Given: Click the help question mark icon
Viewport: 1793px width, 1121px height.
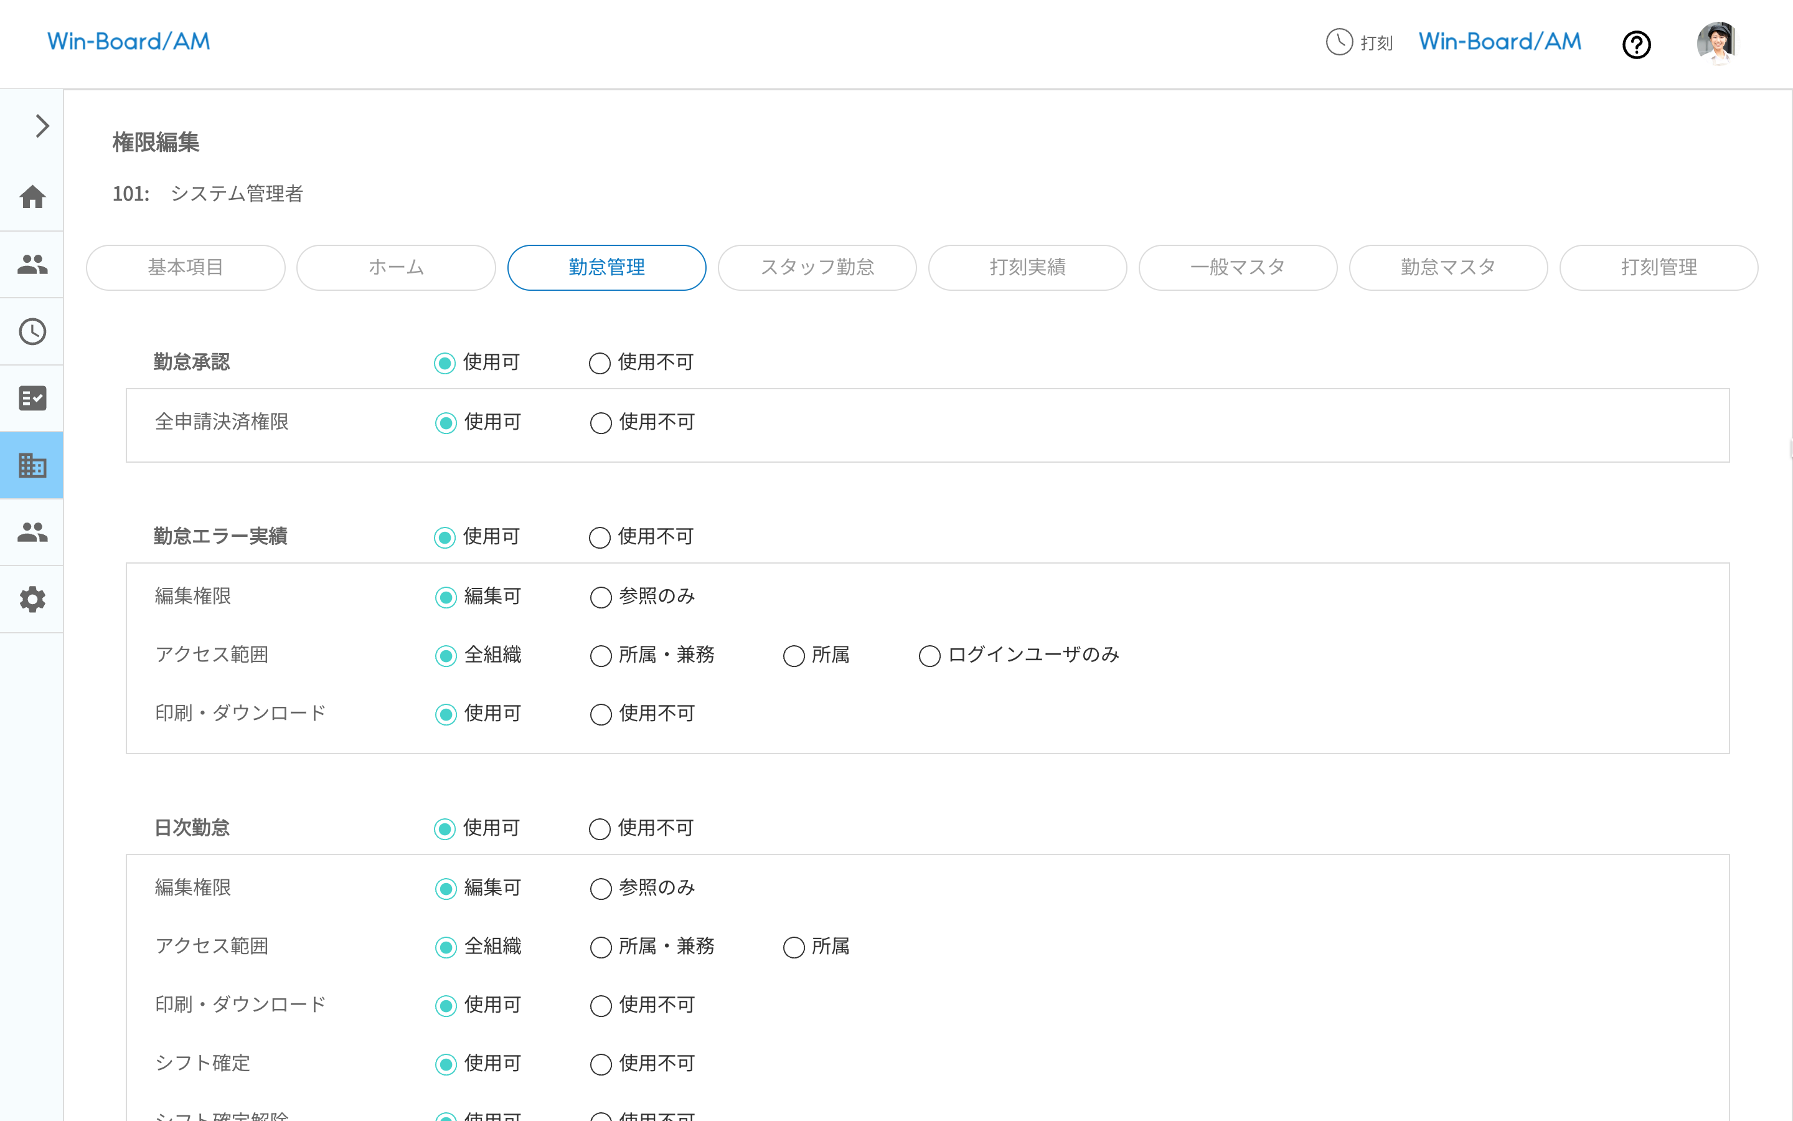Looking at the screenshot, I should [1636, 44].
